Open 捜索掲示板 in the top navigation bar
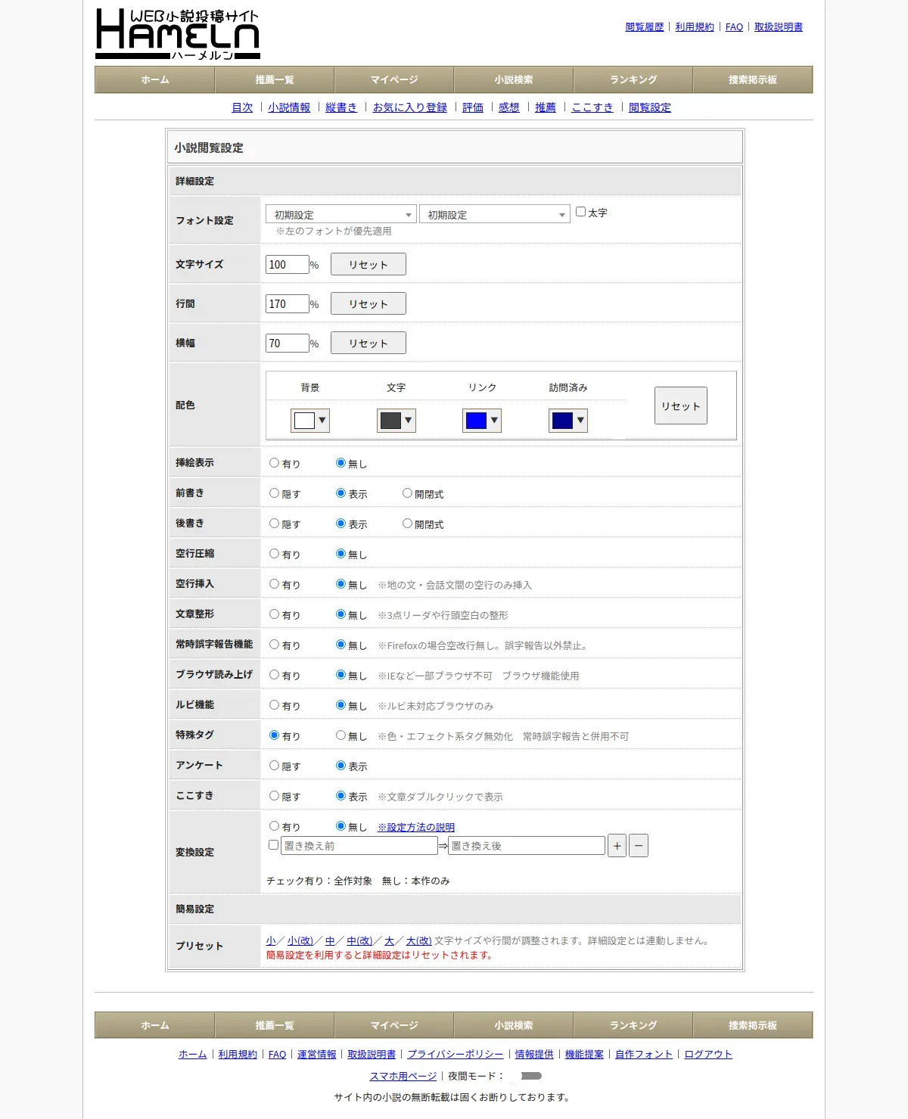 point(753,79)
